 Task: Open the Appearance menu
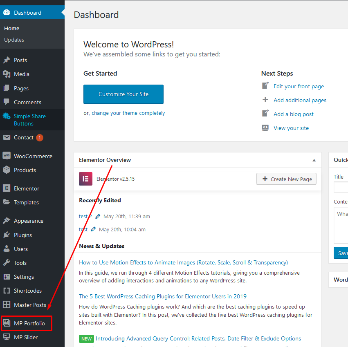coord(28,221)
